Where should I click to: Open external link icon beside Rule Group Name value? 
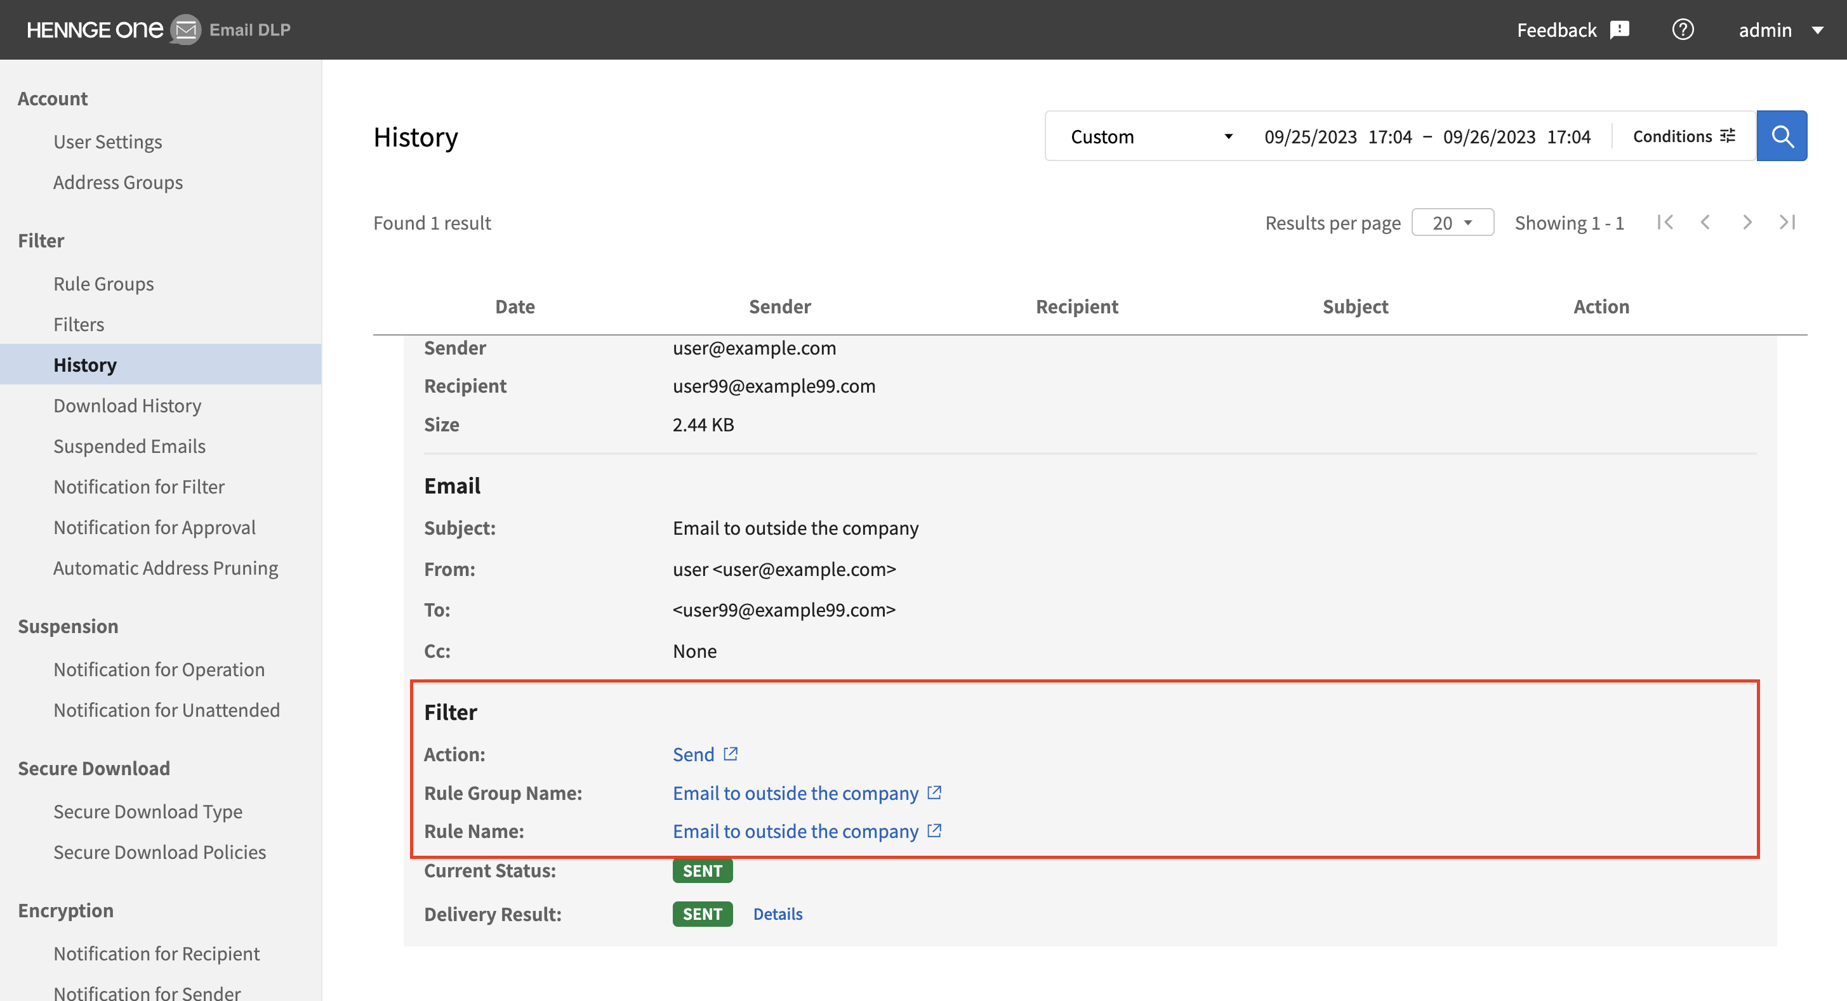[x=934, y=792]
